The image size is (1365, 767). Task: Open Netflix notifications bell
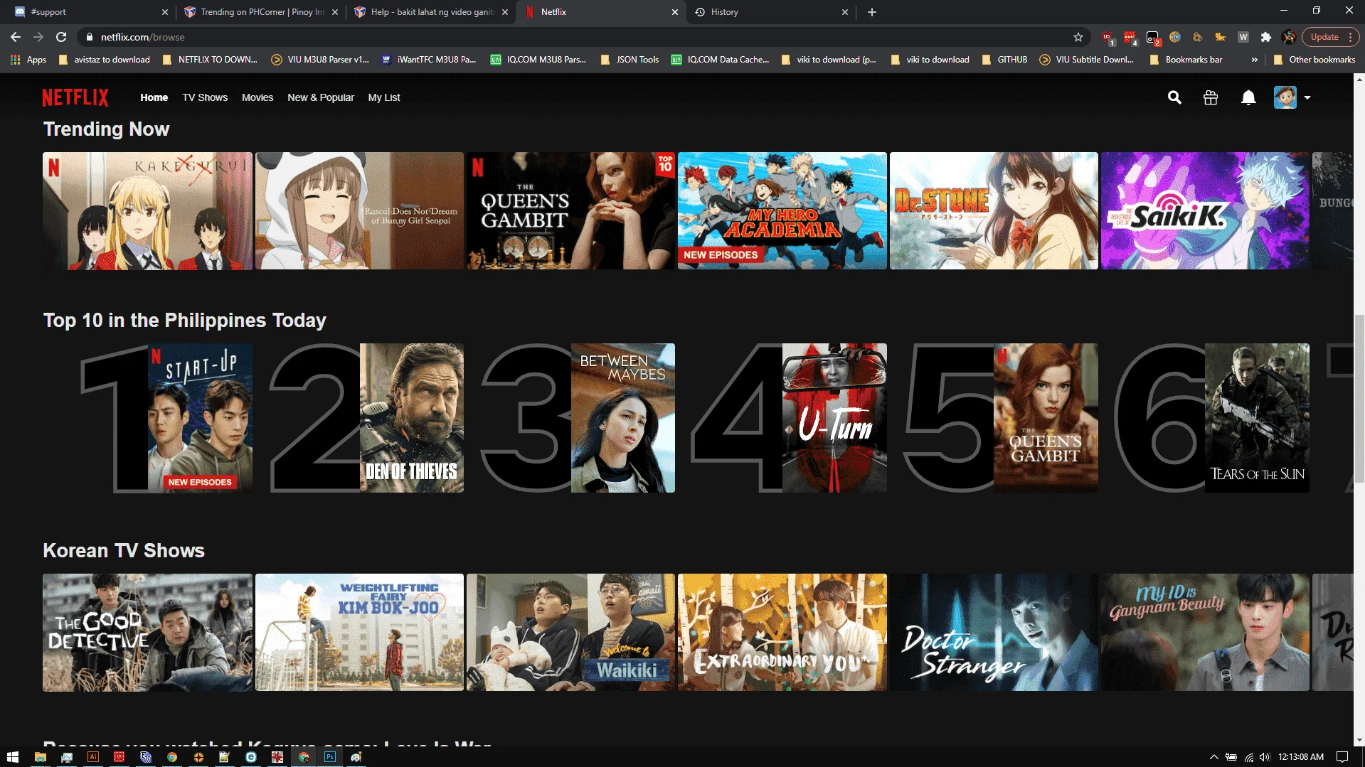pyautogui.click(x=1248, y=97)
